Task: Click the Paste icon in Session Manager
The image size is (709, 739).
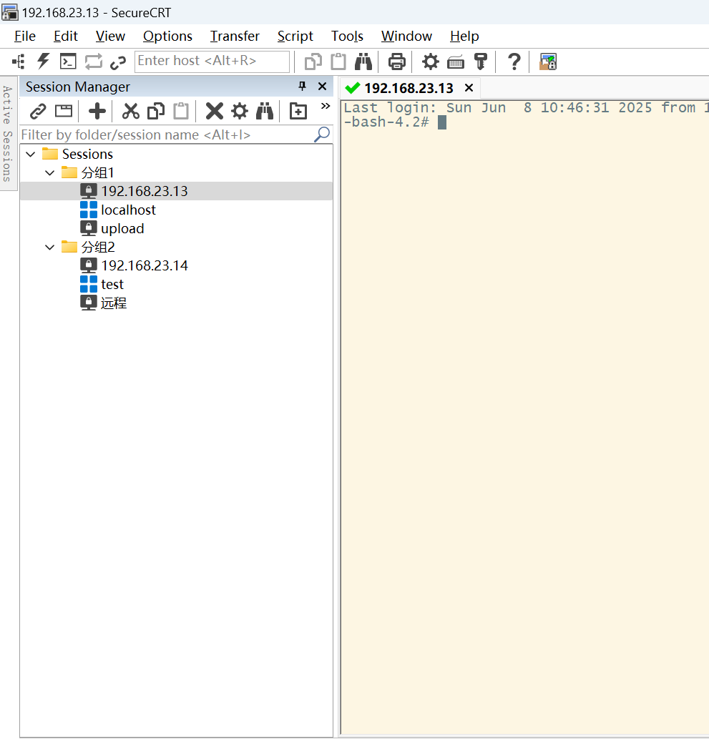Action: tap(181, 111)
